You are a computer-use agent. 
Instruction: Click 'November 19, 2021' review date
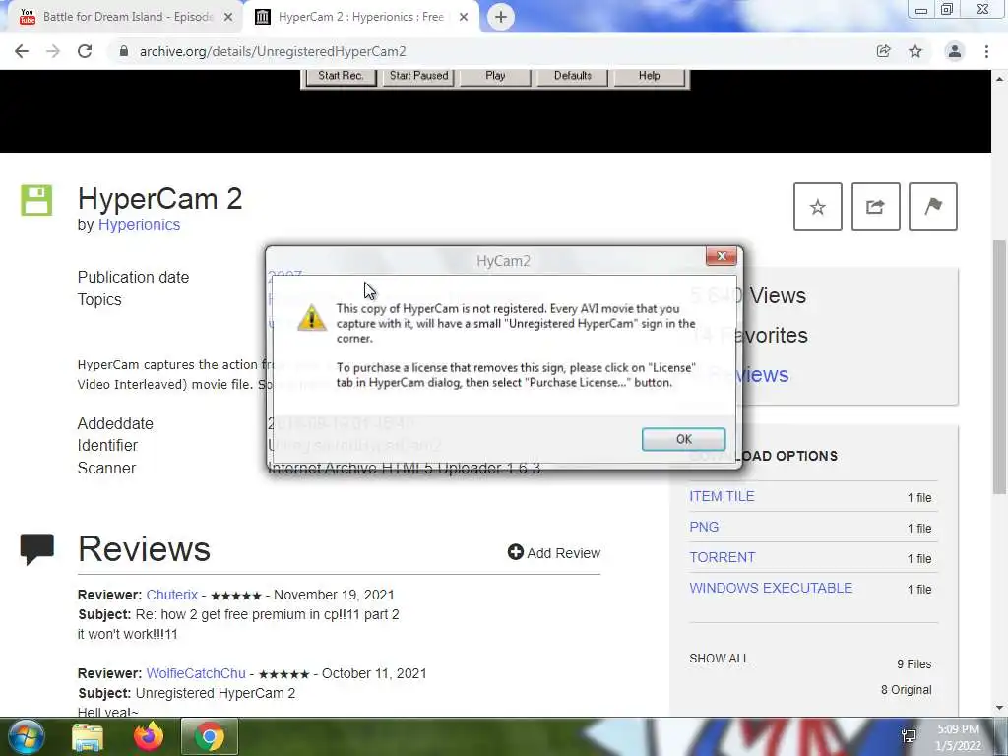pyautogui.click(x=334, y=595)
